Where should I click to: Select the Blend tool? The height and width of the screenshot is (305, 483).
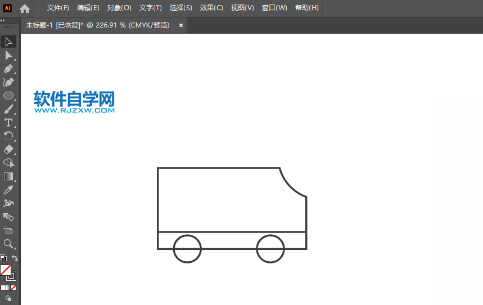coord(8,217)
